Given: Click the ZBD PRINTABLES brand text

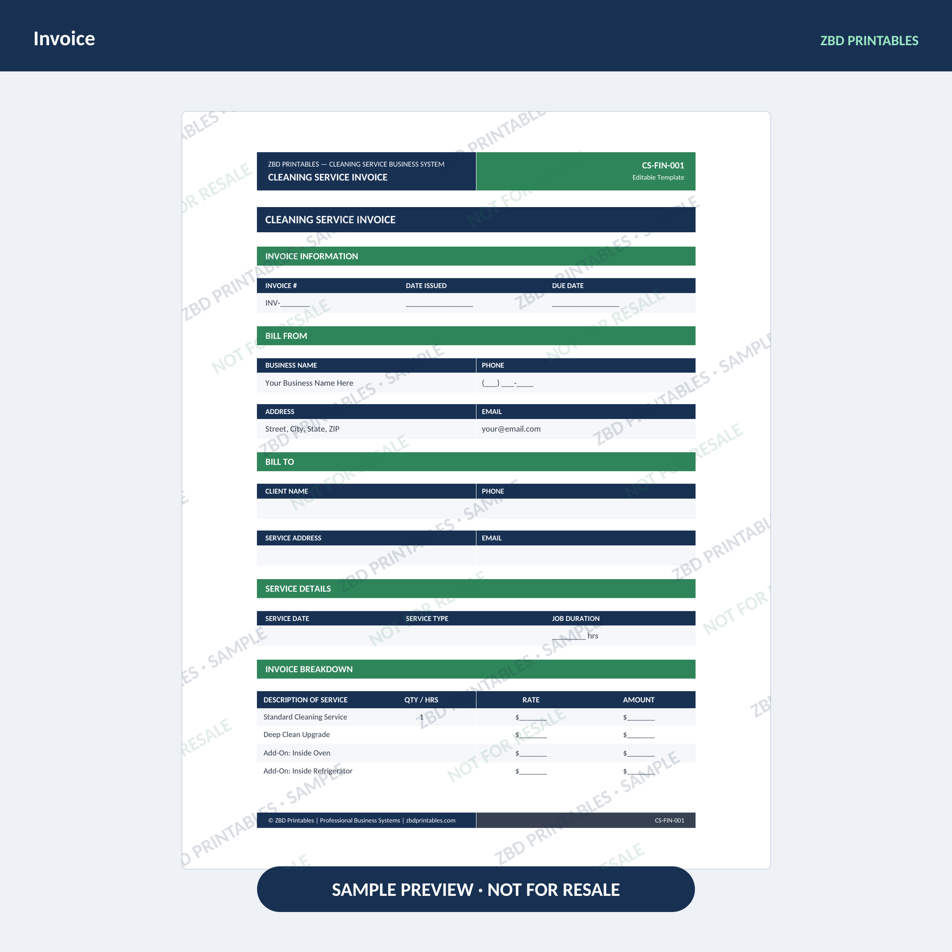Looking at the screenshot, I should [x=869, y=40].
